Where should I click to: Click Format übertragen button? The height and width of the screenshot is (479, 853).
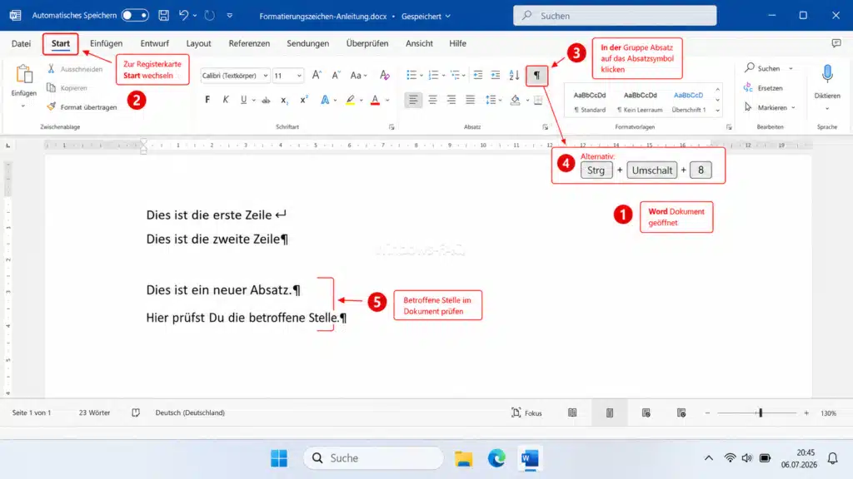pos(82,107)
